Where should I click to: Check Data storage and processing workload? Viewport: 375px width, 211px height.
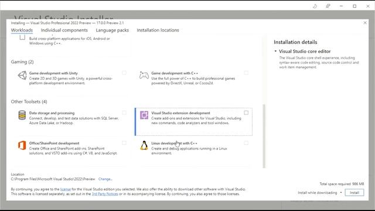124,113
